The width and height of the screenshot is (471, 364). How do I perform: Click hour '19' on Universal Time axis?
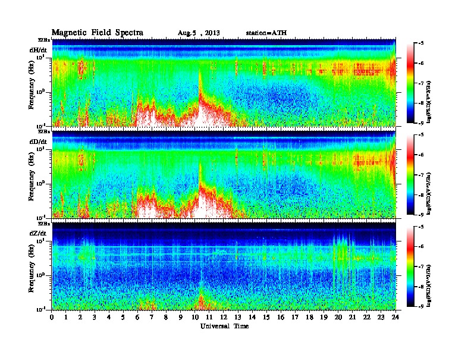point(324,317)
